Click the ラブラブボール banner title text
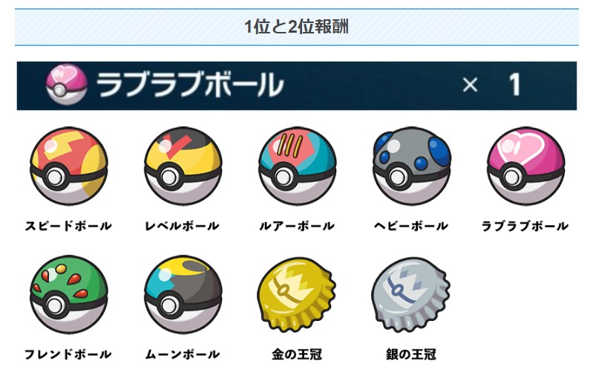Viewport: 590px width, 370px height. coord(190,85)
